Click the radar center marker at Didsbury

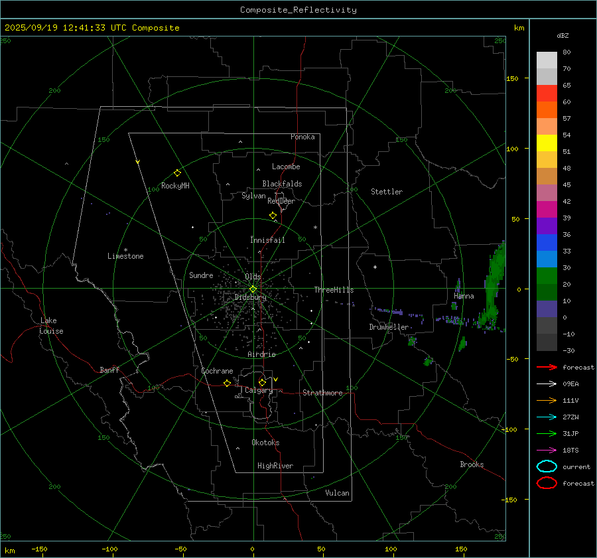click(x=253, y=289)
